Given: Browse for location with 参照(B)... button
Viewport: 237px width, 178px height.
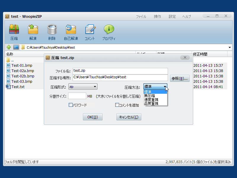Looking at the screenshot, I should [180, 78].
